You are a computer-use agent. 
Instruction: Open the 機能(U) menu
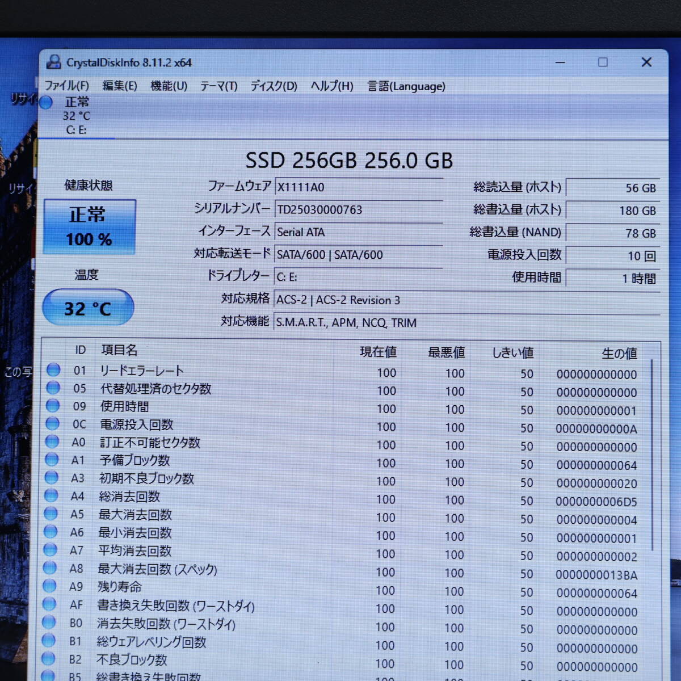point(169,86)
